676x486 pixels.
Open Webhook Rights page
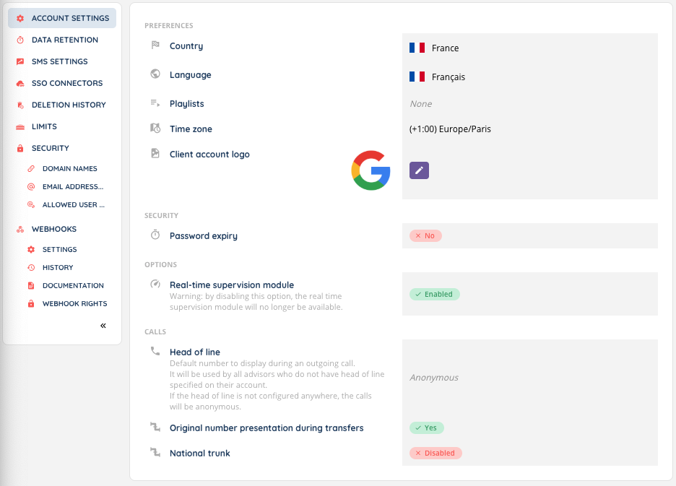[74, 303]
